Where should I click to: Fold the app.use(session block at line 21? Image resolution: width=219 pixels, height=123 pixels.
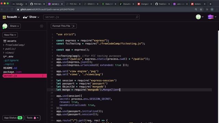(54, 96)
